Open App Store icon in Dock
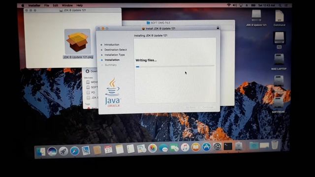This screenshot has height=177, width=315. tap(207, 147)
